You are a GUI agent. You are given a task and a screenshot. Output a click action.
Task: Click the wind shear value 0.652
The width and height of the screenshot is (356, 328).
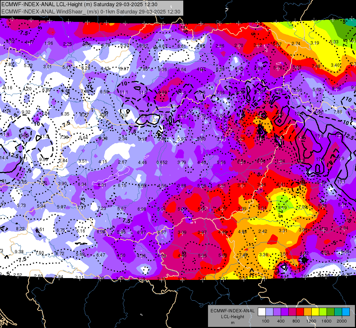[162, 162]
